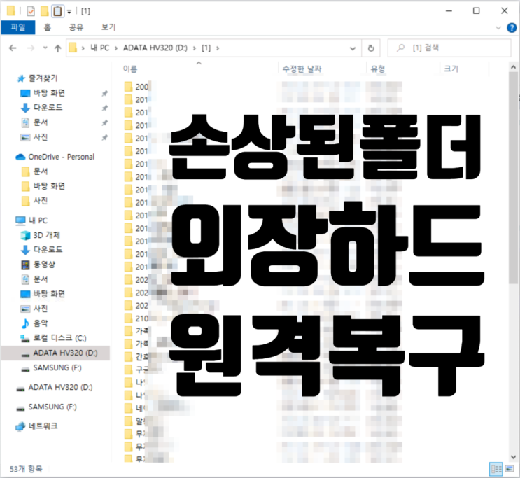Open recent locations dropdown
This screenshot has height=478, width=520.
point(45,48)
